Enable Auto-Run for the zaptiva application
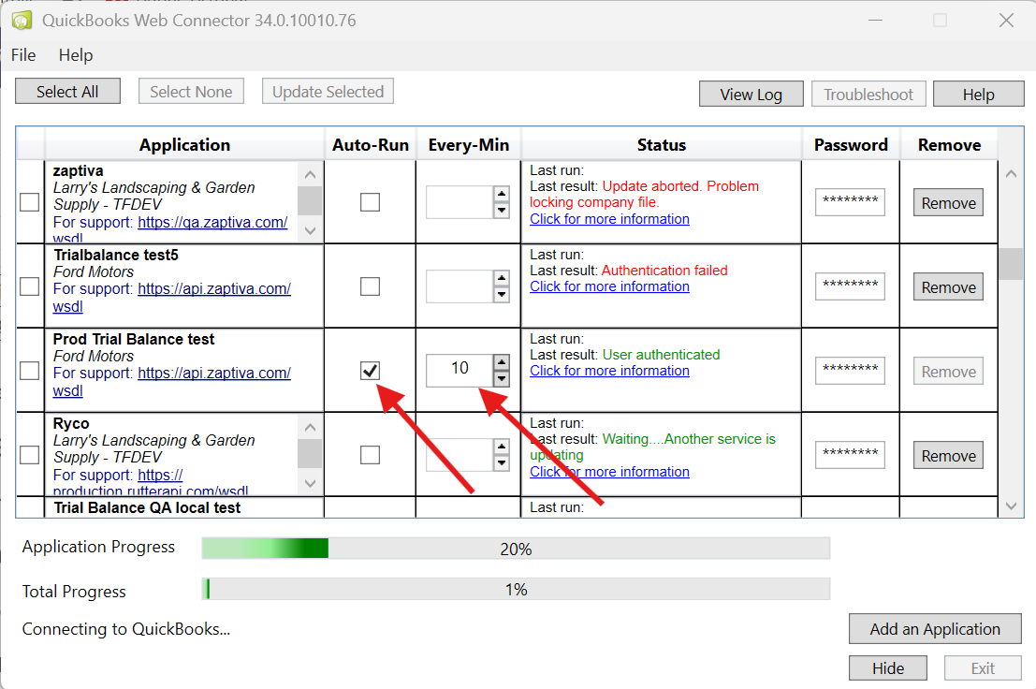1036x689 pixels. point(371,202)
